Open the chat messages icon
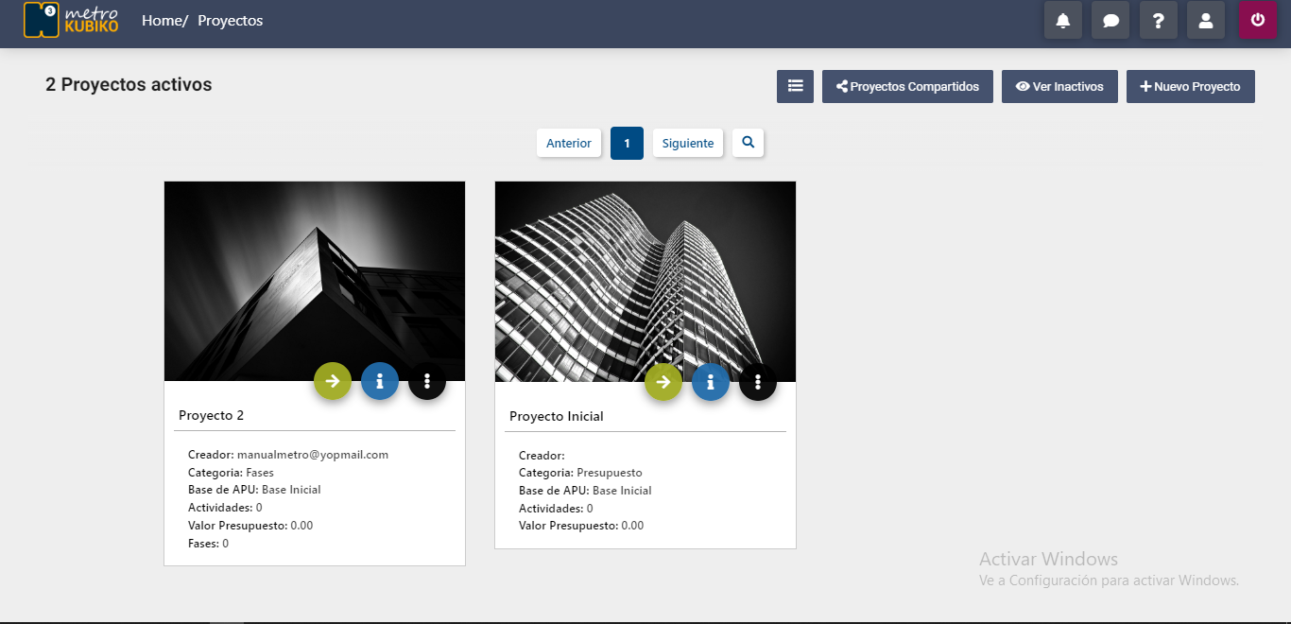Screen dimensions: 1291x624 click(1110, 20)
